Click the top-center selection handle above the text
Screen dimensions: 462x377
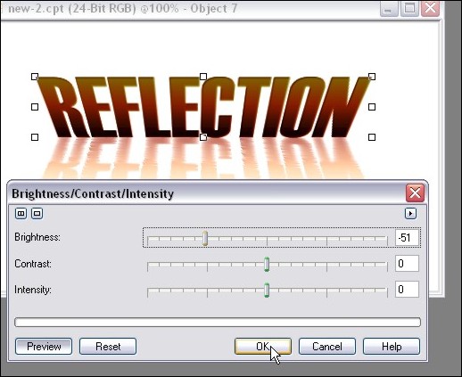[x=203, y=77]
